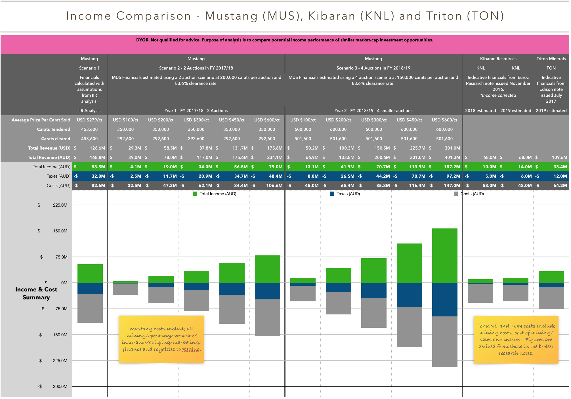Select the 33.4M Triton Total Income cell

(551, 167)
